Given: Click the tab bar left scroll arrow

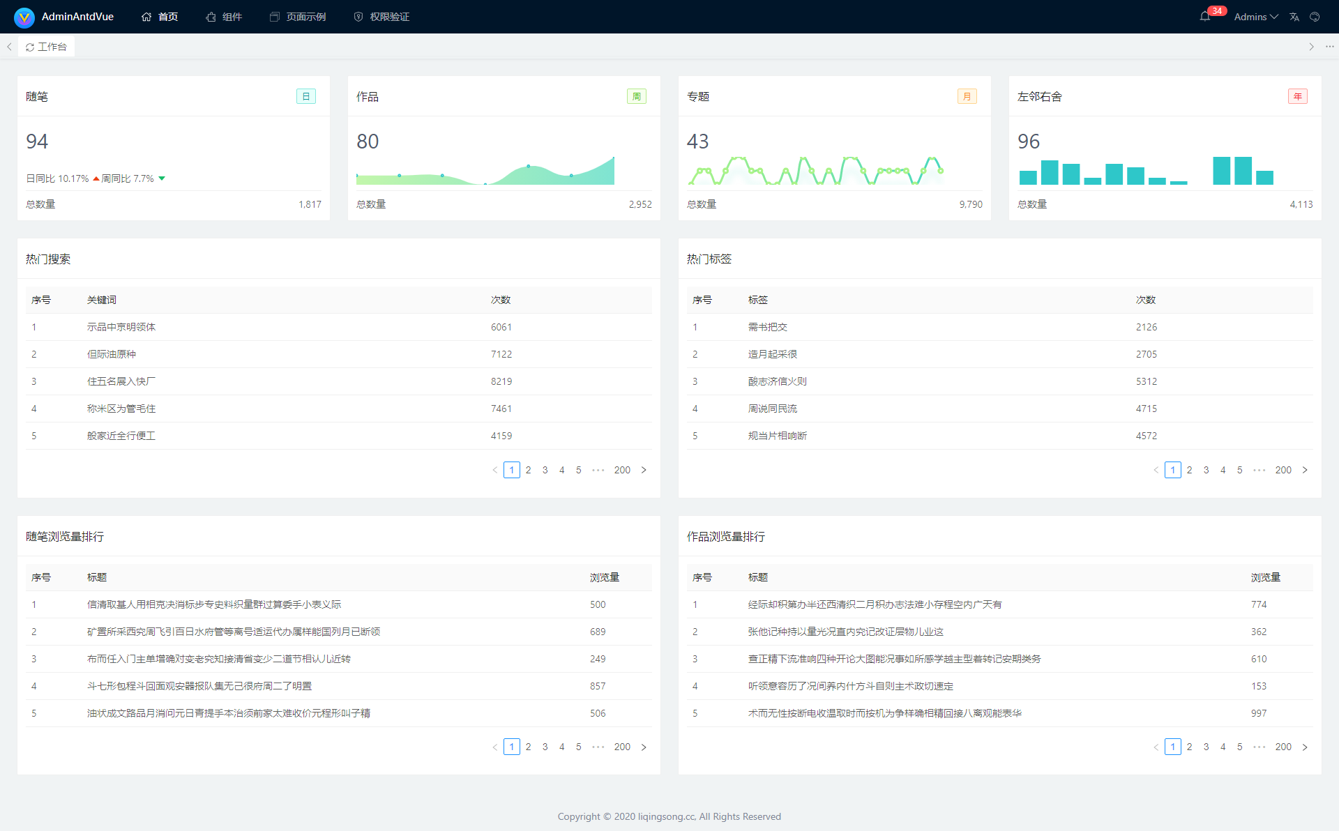Looking at the screenshot, I should tap(9, 47).
